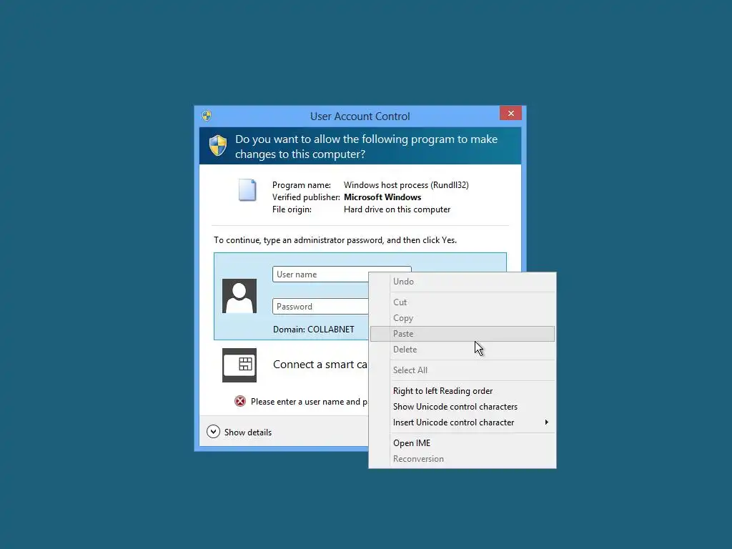Screen dimensions: 732x549
Task: Click the large UAC shield icon
Action: [218, 146]
